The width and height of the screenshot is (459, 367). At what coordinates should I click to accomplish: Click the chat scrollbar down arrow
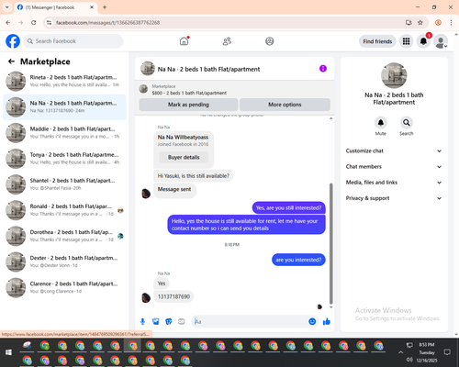coord(330,307)
